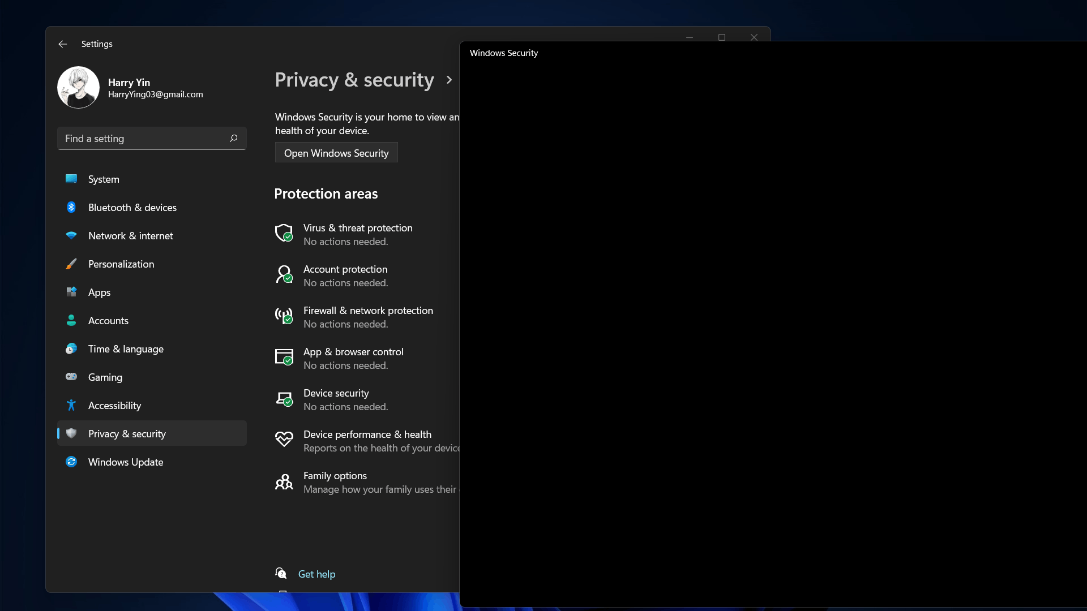Click the Find a setting search box

(152, 139)
